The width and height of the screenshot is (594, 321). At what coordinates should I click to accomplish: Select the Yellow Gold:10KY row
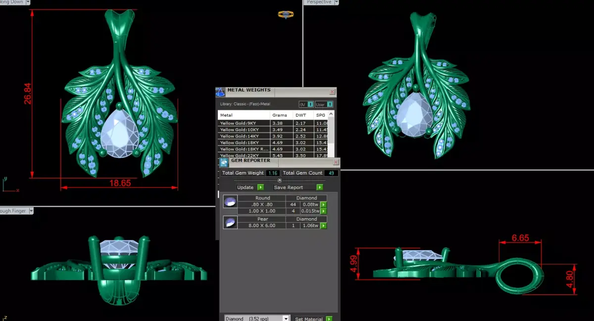tap(273, 129)
